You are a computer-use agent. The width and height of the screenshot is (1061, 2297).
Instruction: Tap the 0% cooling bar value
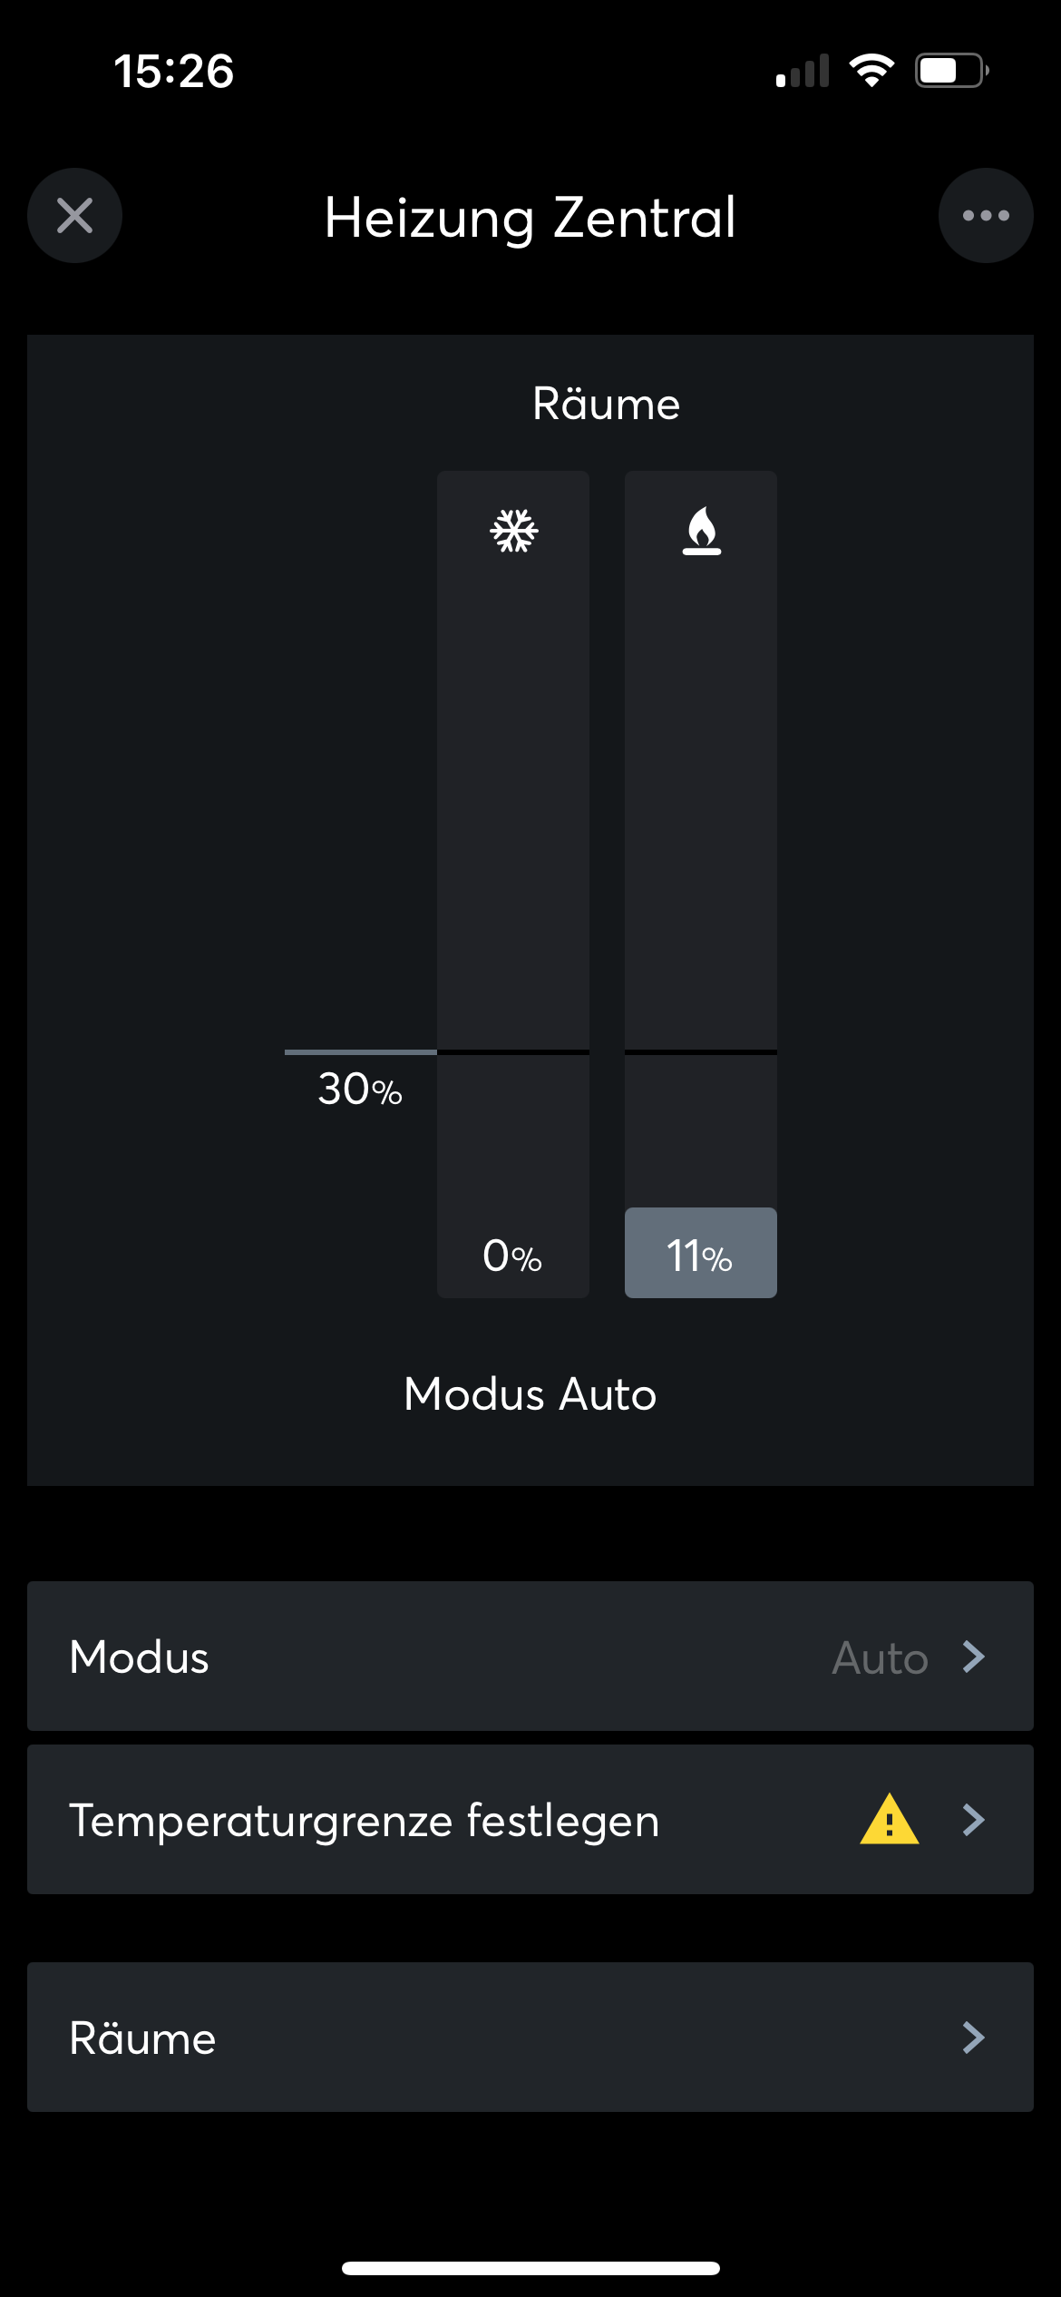[x=512, y=1256]
